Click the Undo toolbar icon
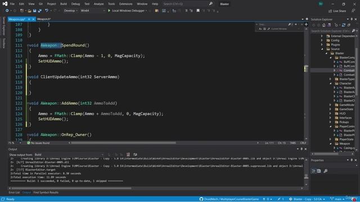This screenshot has height=202, width=360. [x=47, y=11]
